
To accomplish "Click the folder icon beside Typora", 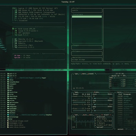I will [x=8, y=111].
